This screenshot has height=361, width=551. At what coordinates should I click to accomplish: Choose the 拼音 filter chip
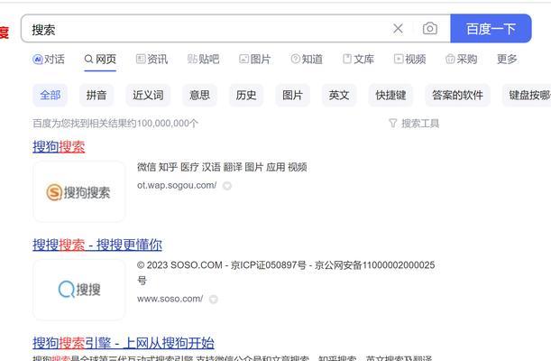point(96,95)
